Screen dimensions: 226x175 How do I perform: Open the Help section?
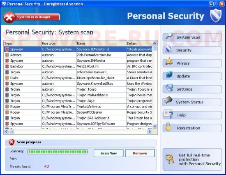coord(192,115)
